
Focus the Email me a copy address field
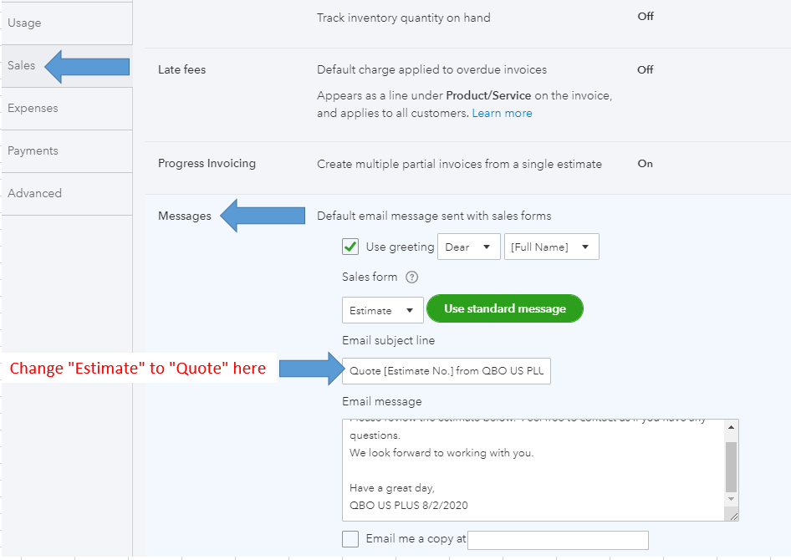click(558, 540)
